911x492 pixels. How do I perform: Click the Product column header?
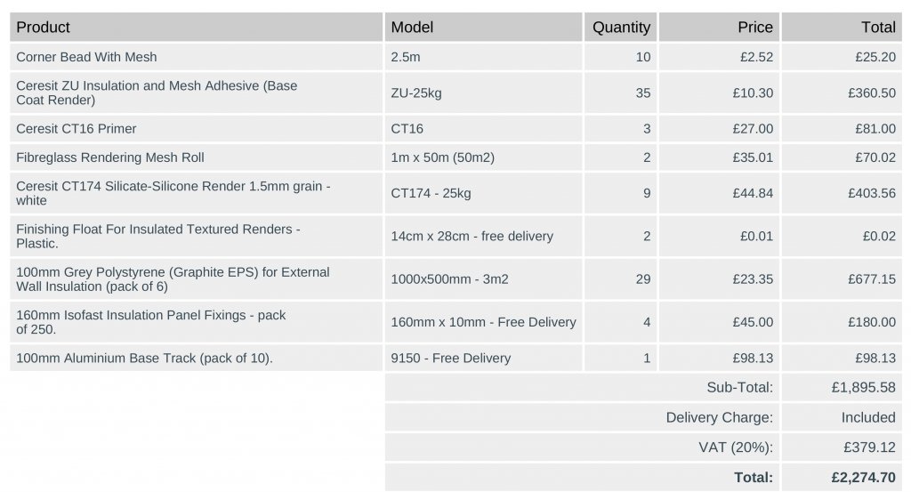(43, 28)
